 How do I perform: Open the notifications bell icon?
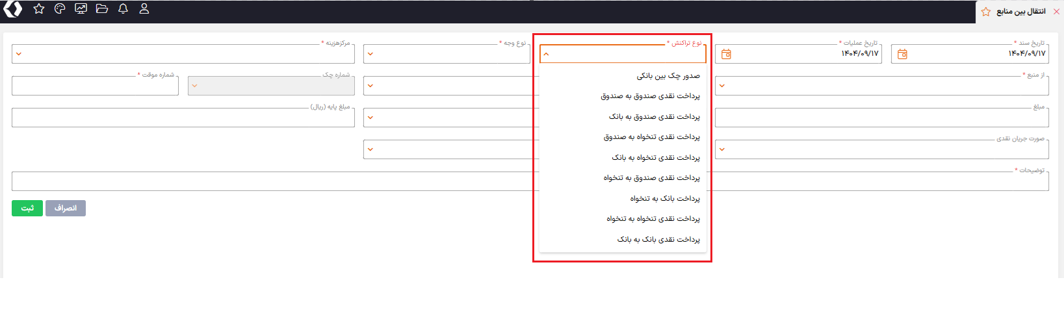123,9
